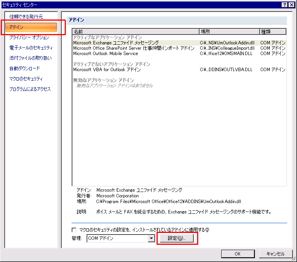Image resolution: width=297 pixels, height=262 pixels.
Task: Click the OMSMAIN.DLL location cell
Action: pos(226,54)
